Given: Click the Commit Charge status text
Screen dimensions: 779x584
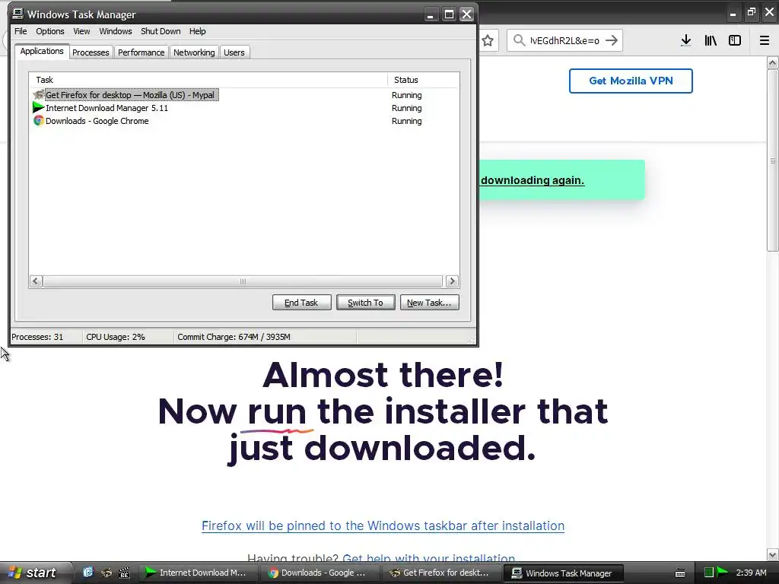Looking at the screenshot, I should point(234,337).
